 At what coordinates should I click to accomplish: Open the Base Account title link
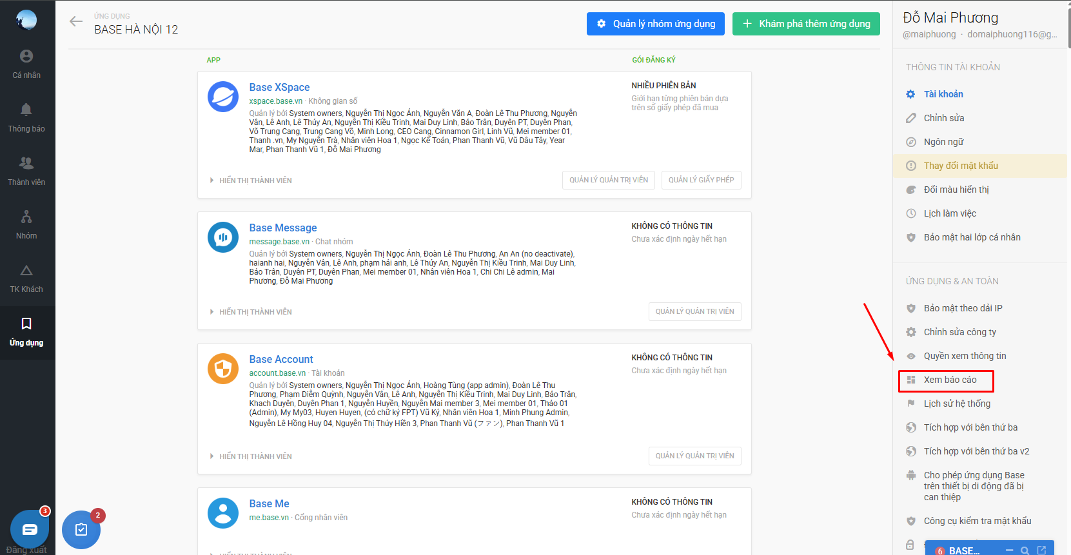pos(281,360)
